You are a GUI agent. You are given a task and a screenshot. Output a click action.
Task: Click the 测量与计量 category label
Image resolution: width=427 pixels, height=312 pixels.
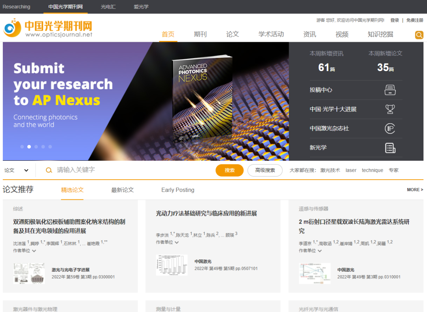coord(168,309)
